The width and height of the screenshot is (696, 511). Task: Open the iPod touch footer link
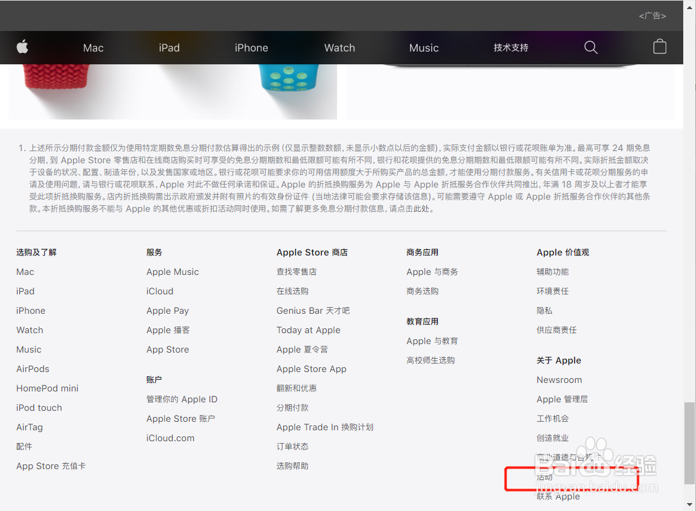[39, 408]
